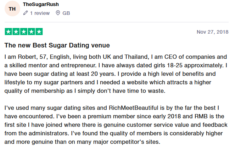235x147 pixels.
Task: Click the horizontal divider under the reviewer header
Action: 117,22
